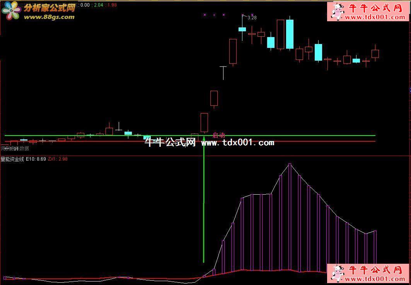Click the green 2.04 value in header
The height and width of the screenshot is (285, 411).
[x=99, y=5]
